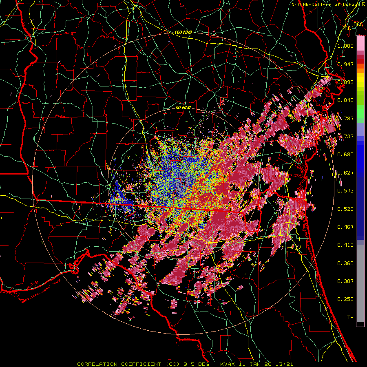Pick the black bottom color scale segment
The height and width of the screenshot is (367, 367).
coord(360,324)
